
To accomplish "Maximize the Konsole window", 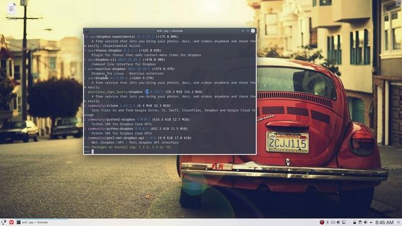I will click(x=247, y=31).
